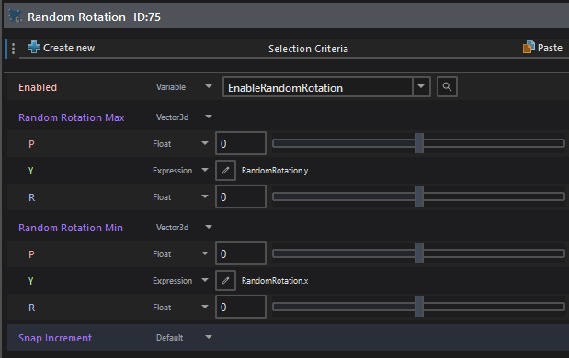
Task: Open Random Rotation Min P Float type dropdown
Action: point(205,253)
